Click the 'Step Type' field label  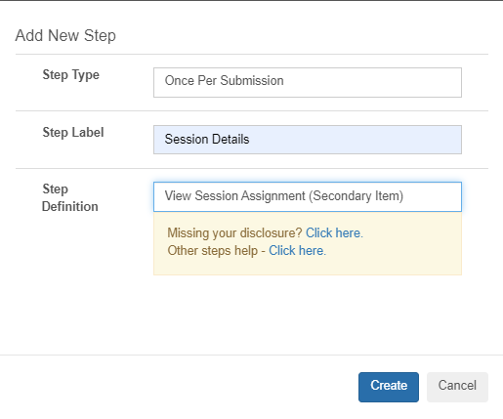click(71, 75)
